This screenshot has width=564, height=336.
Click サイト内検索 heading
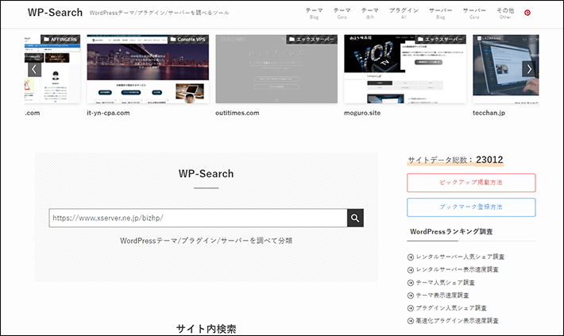click(206, 329)
